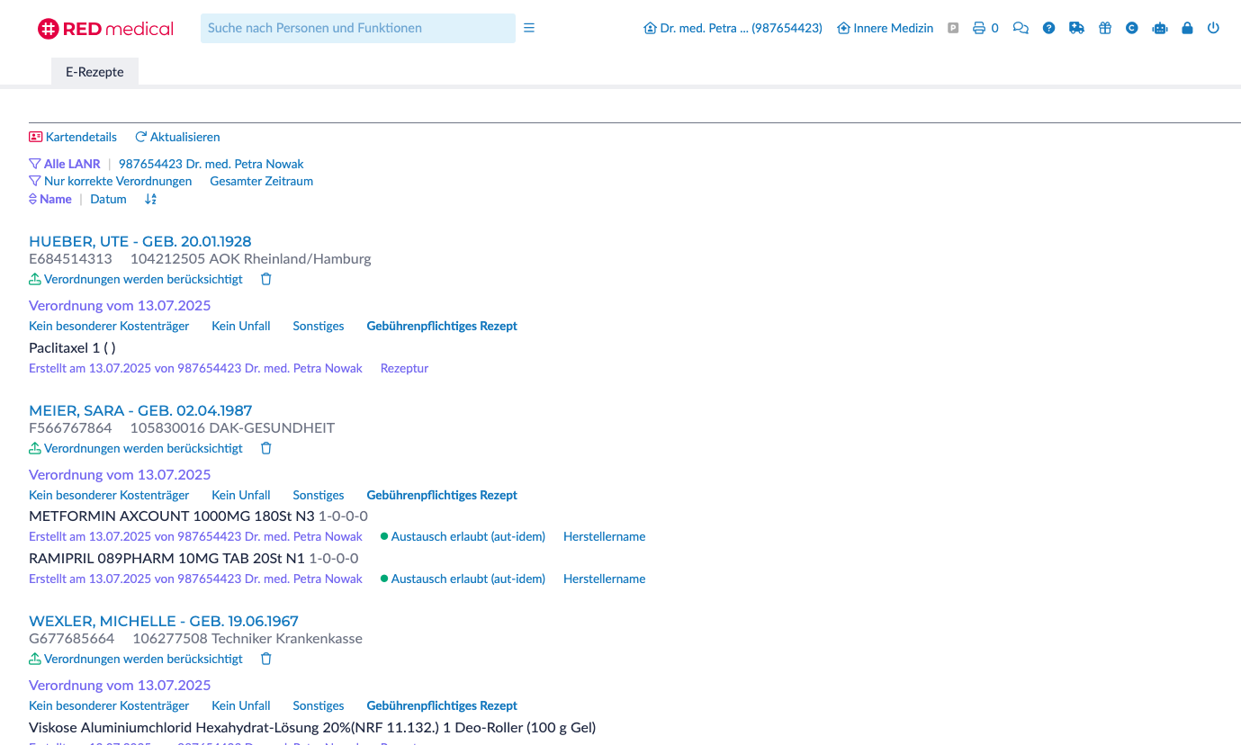The height and width of the screenshot is (745, 1241).
Task: Open the hamburger menu beside search
Action: coord(529,28)
